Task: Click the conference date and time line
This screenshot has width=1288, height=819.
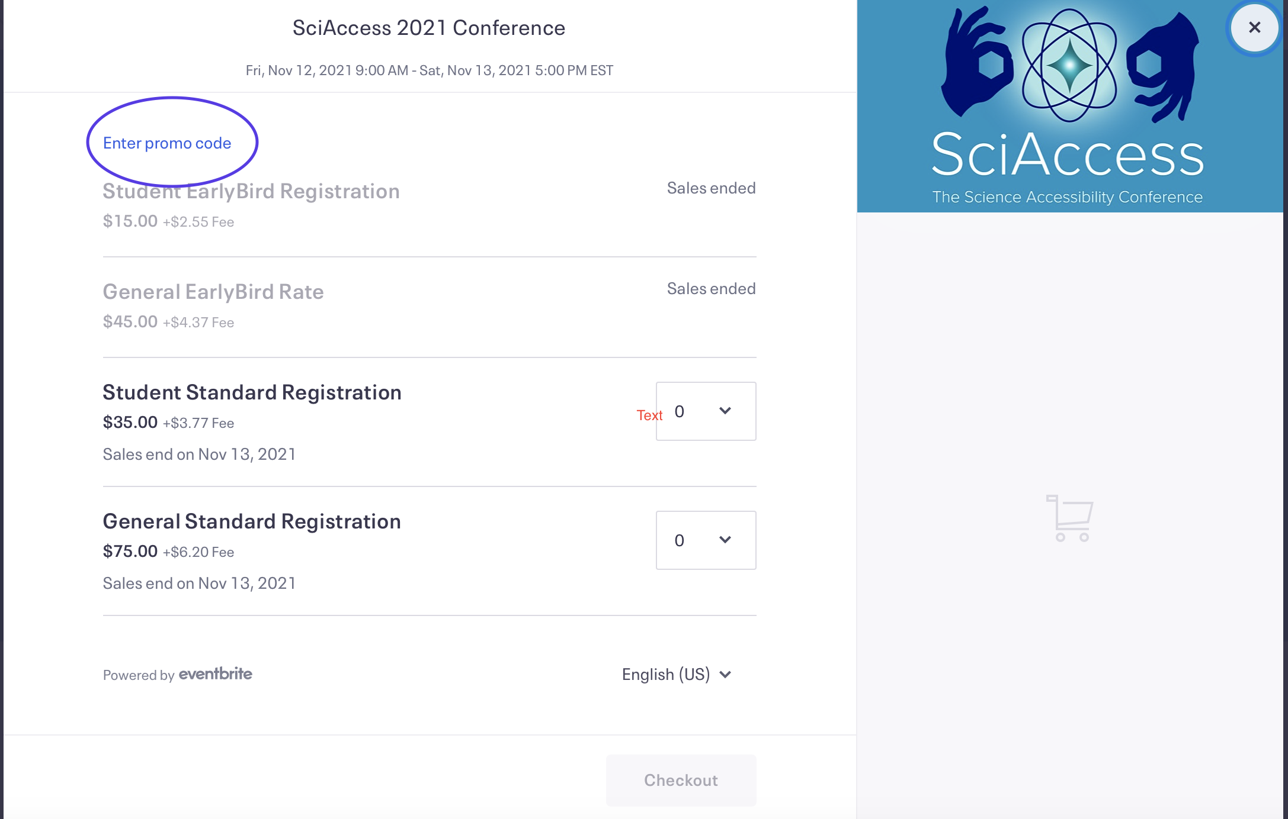Action: 430,70
